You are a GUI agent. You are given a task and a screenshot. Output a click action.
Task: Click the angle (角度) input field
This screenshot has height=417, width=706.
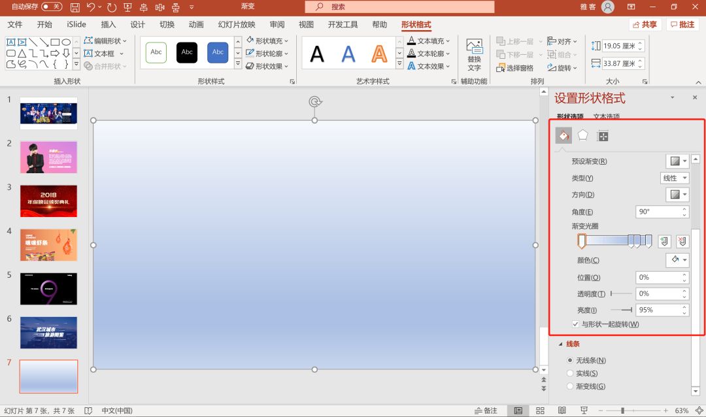tap(662, 212)
